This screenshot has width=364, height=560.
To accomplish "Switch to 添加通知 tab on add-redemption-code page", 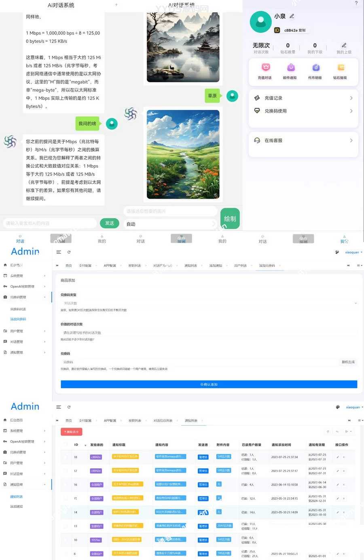I will [216, 266].
